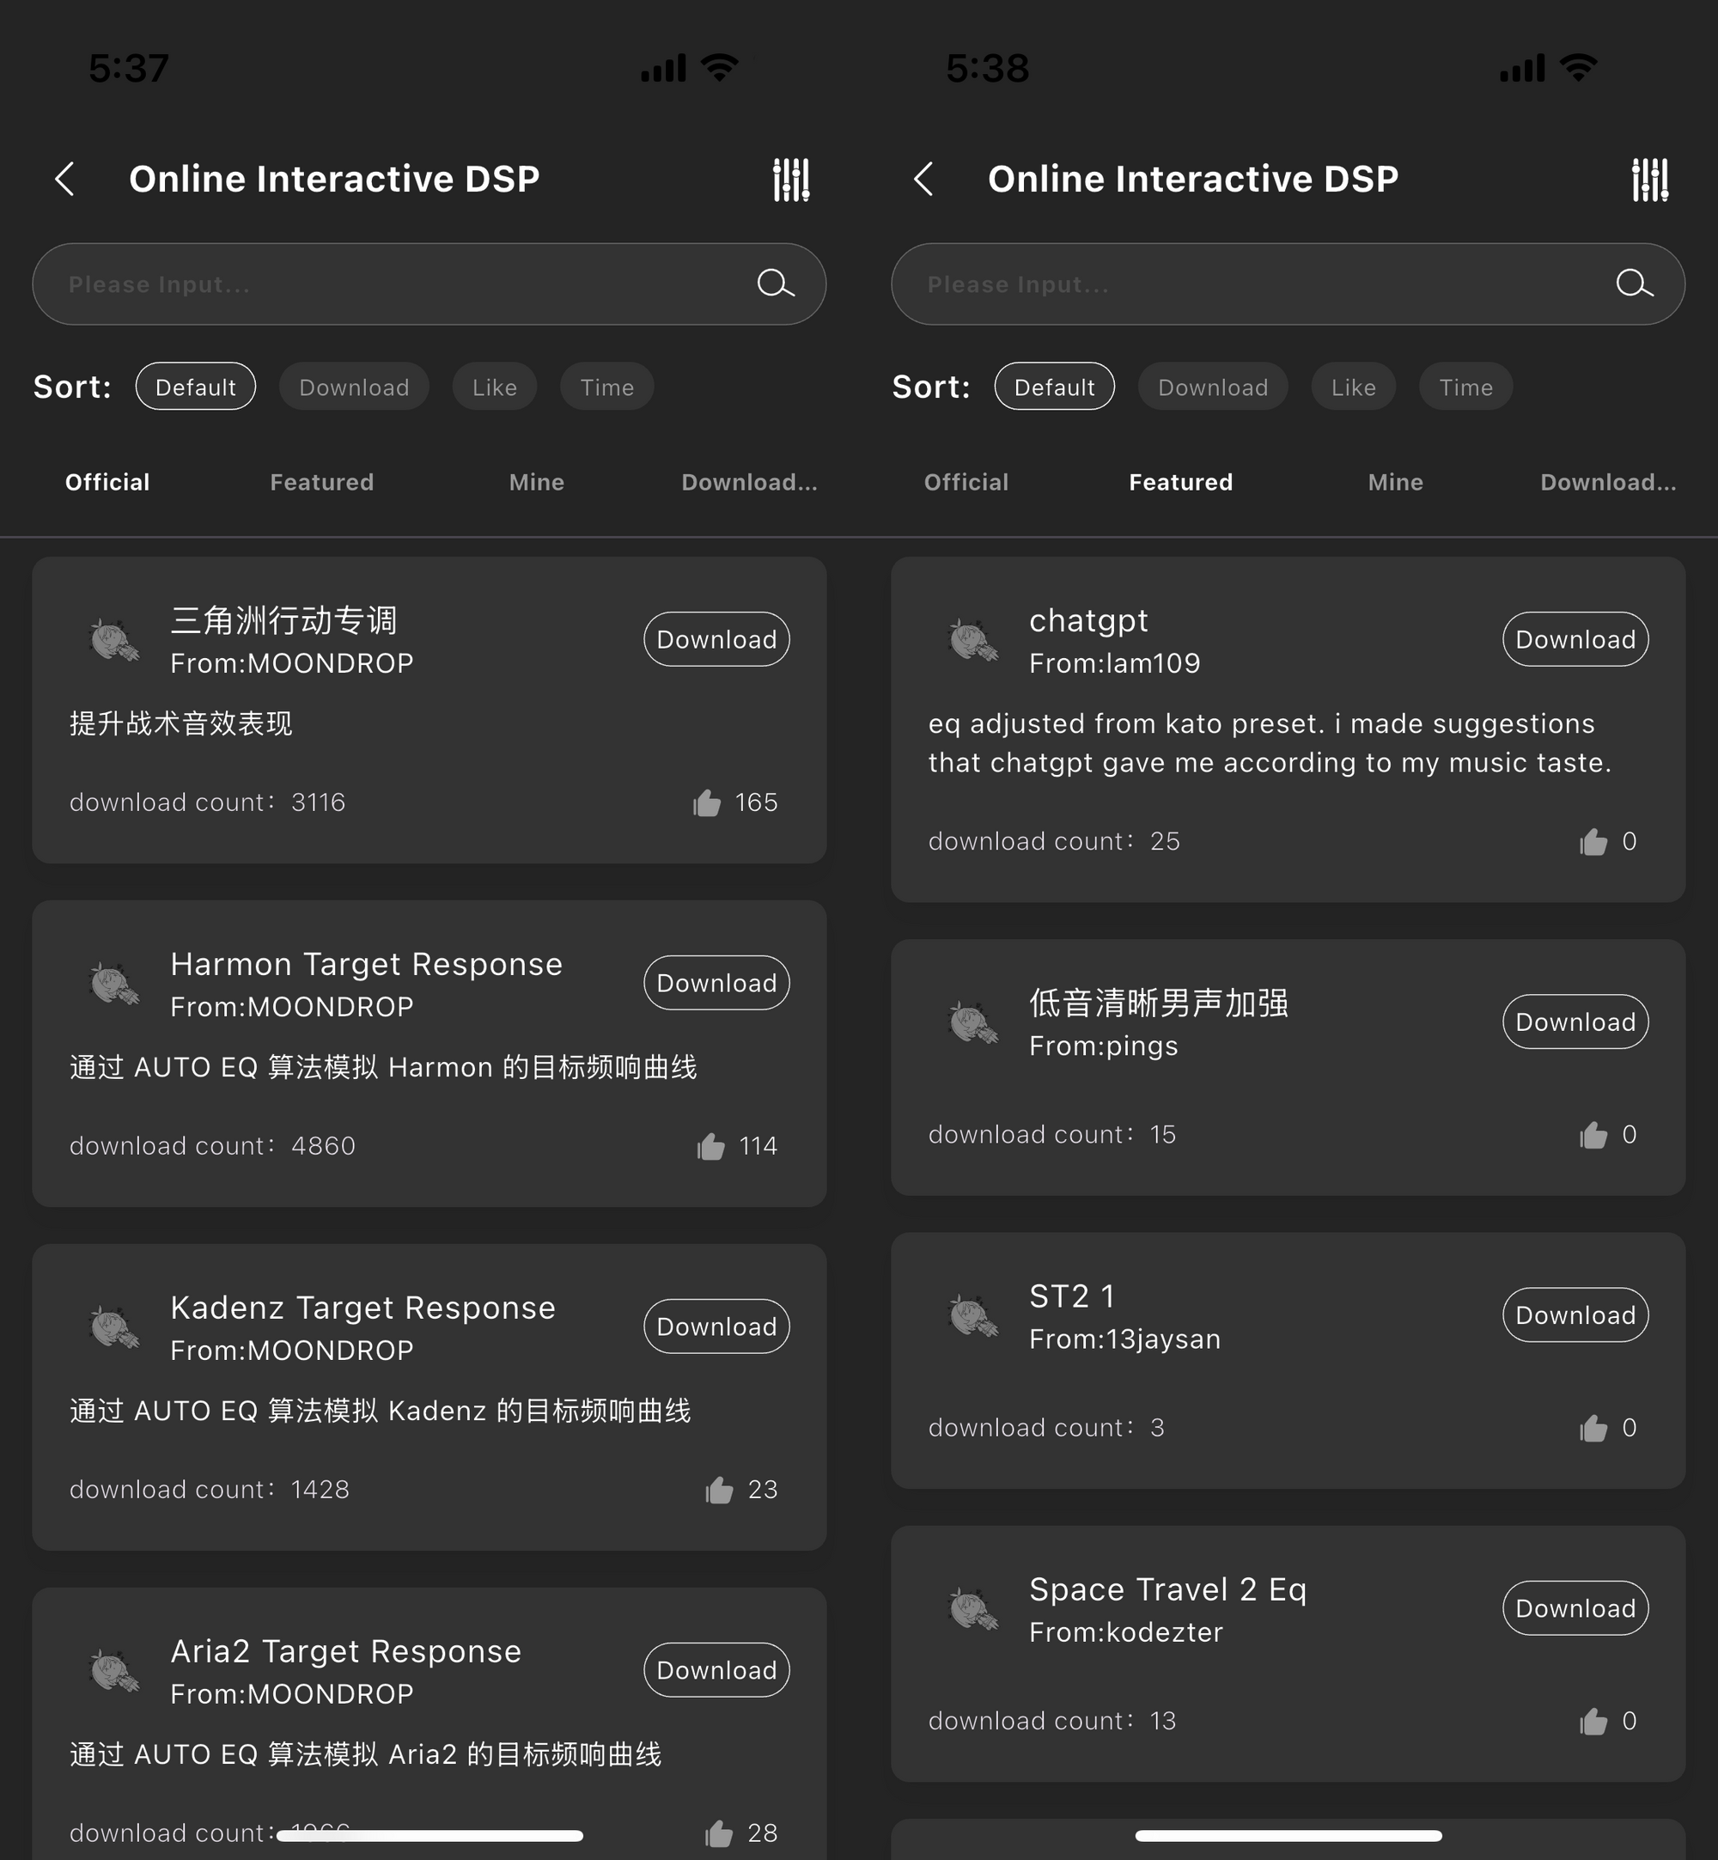Click search magnifier in right search bar
This screenshot has width=1718, height=1860.
tap(1634, 284)
